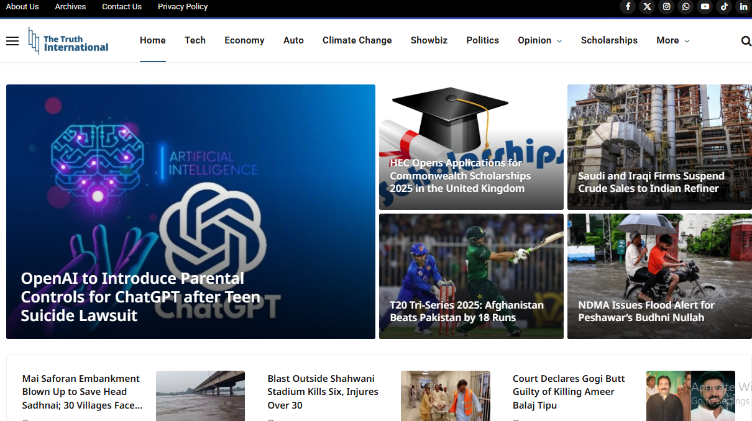Expand the More dropdown menu
This screenshot has width=752, height=421.
pyautogui.click(x=672, y=40)
